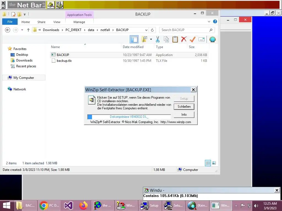Open the Manage tab under Application Tools
Screen dimensions: 282x211
coord(79,22)
